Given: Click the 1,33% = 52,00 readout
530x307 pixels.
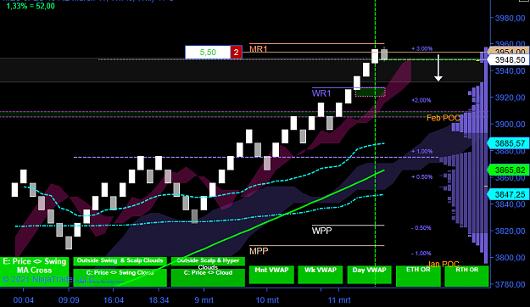Looking at the screenshot, I should click(31, 6).
